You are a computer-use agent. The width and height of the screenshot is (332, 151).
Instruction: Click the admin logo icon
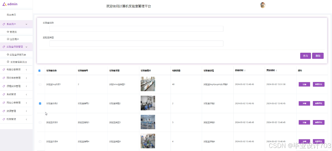[x=4, y=4]
